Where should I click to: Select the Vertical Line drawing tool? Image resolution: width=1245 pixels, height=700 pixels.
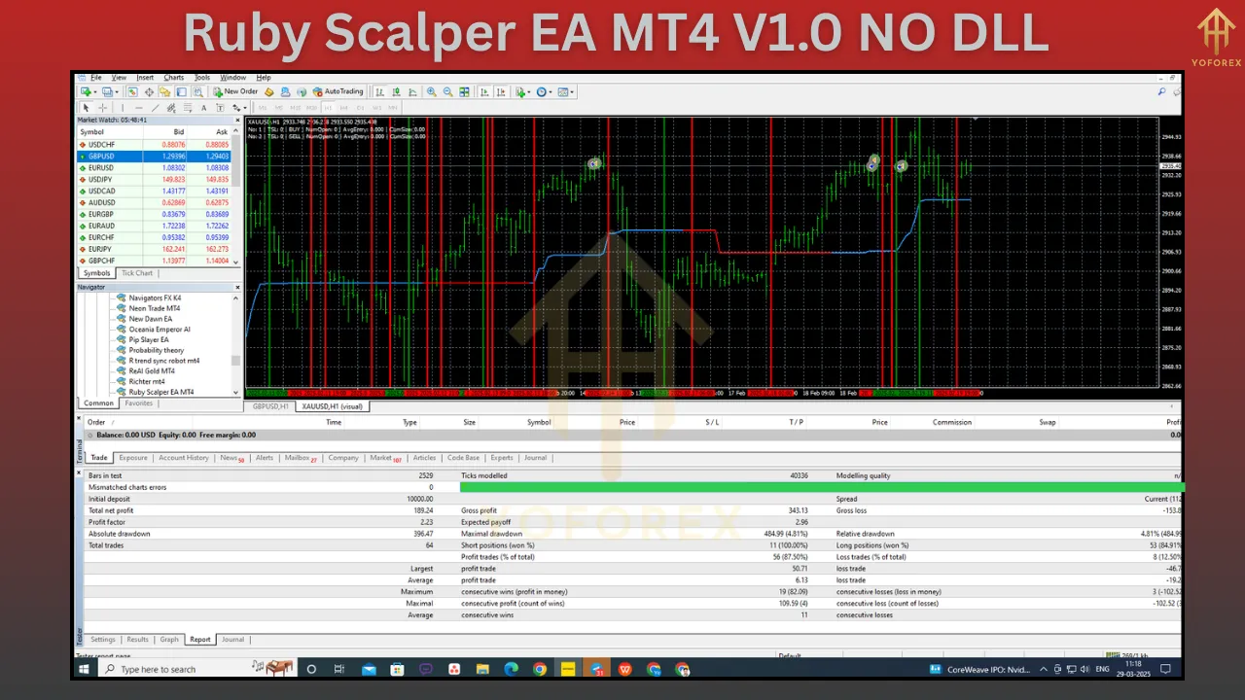[x=123, y=108]
